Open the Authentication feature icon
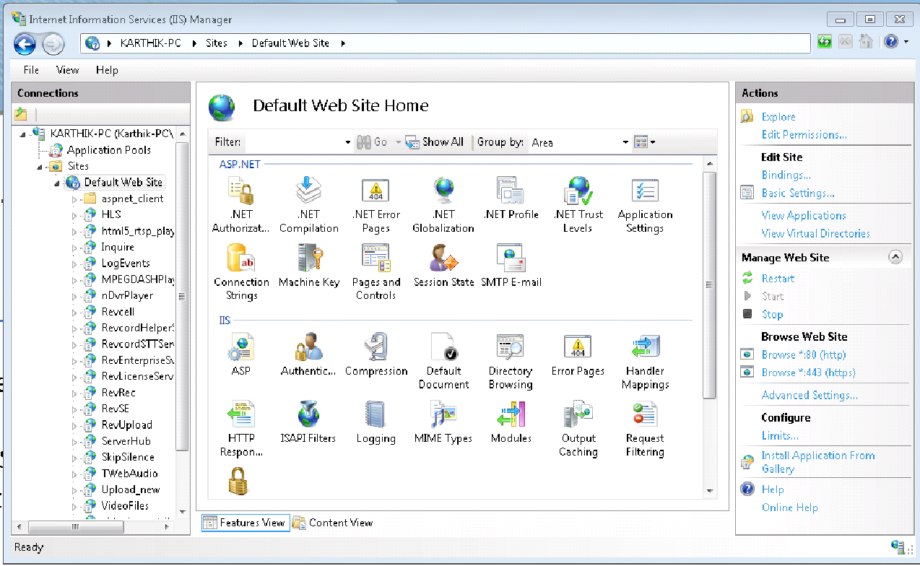 (309, 348)
